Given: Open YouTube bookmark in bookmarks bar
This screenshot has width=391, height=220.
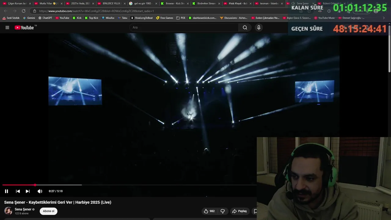Looking at the screenshot, I should point(62,18).
